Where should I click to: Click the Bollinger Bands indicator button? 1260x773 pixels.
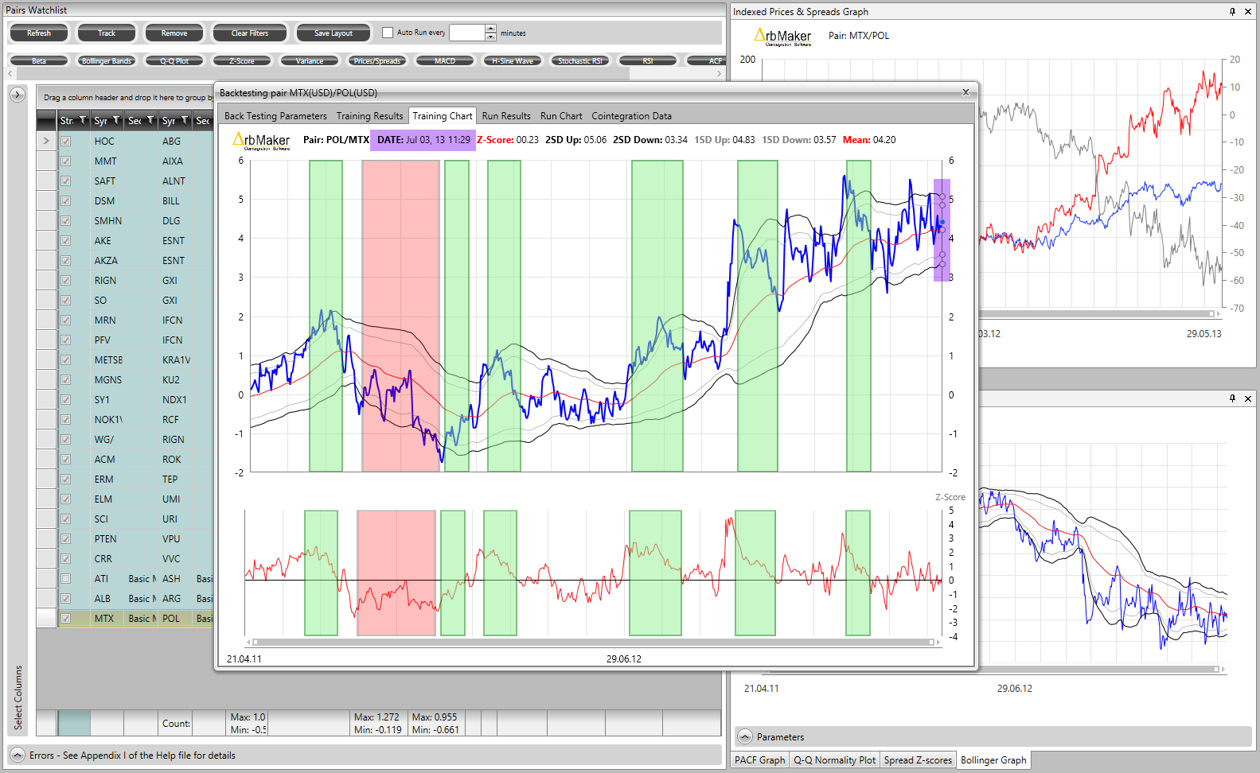(107, 60)
